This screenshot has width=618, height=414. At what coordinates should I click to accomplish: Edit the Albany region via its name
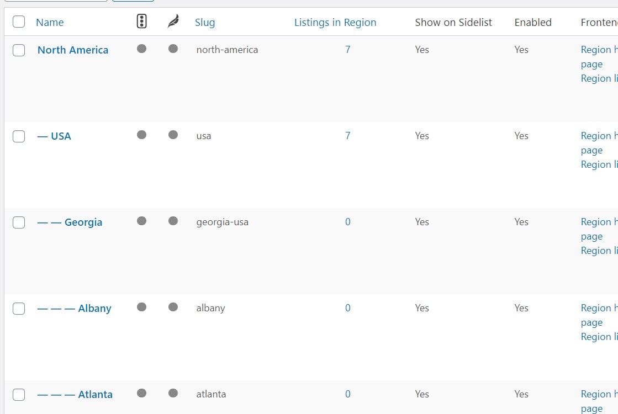74,308
